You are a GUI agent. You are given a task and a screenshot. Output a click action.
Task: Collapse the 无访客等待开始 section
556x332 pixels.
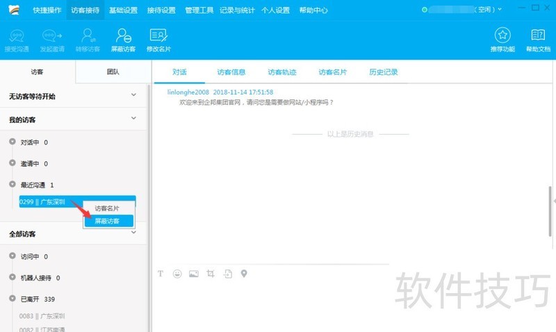(134, 95)
